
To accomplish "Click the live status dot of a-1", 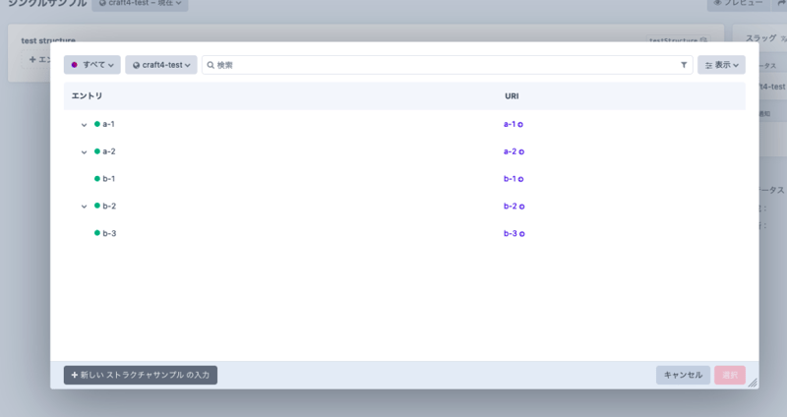I will 97,125.
